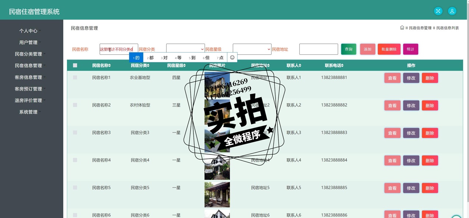Delete 民宿名称1 with its 删除 button
The image size is (469, 218).
click(430, 78)
